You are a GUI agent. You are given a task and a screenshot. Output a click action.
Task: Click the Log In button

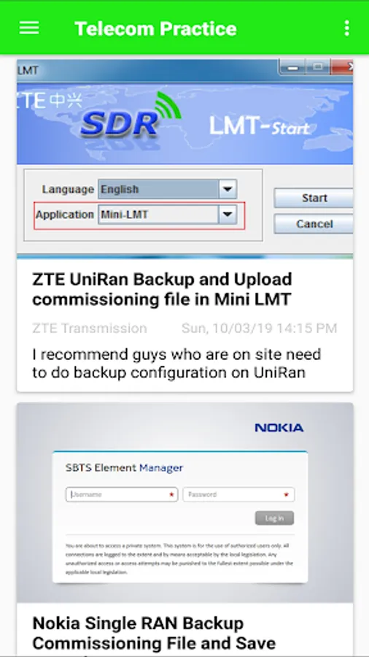click(274, 518)
